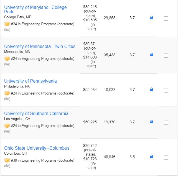Click the yellow ranking badge under Columbus, OH

pos(7,160)
